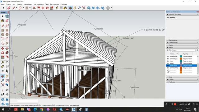This screenshot has width=199, height=112.
Task: Select the Dimension tool in left palette
Action: click(x=7, y=62)
